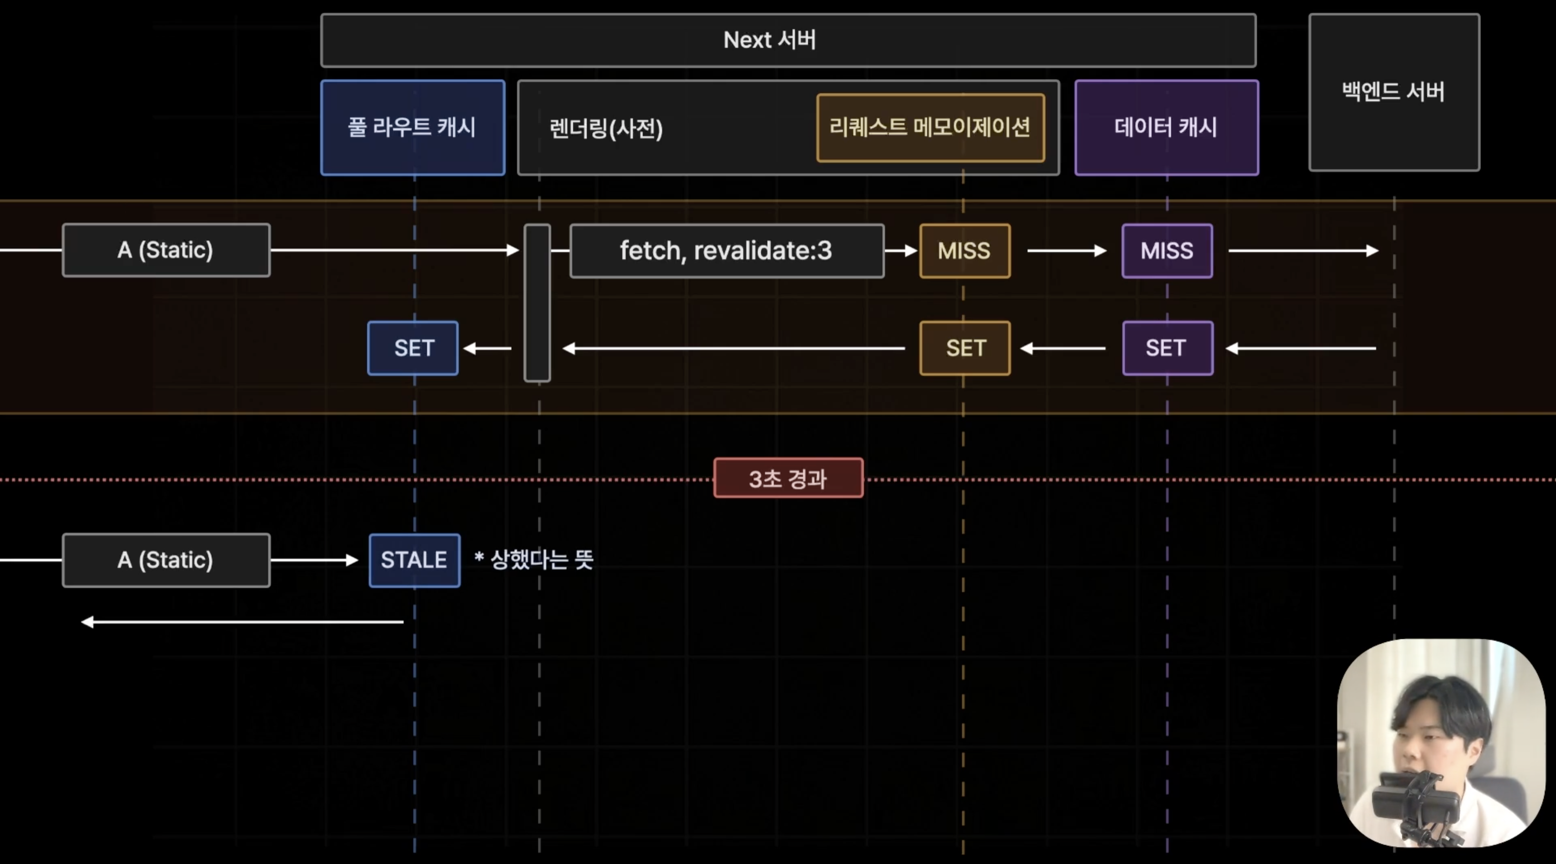
Task: Select the purple MISS box
Action: [1167, 251]
